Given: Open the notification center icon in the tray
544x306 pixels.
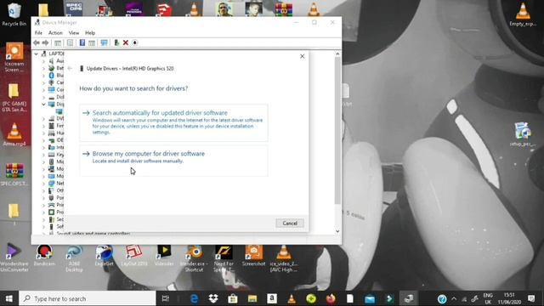Looking at the screenshot, I should (531, 298).
